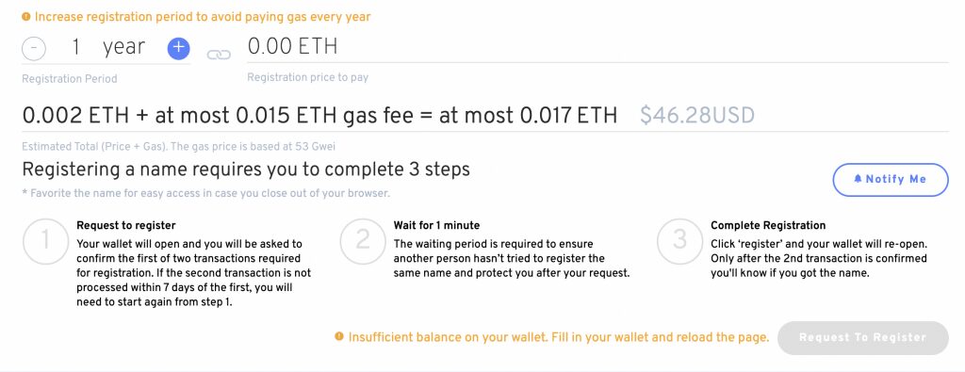
Task: Decrease registration period with minus button
Action: (x=33, y=49)
